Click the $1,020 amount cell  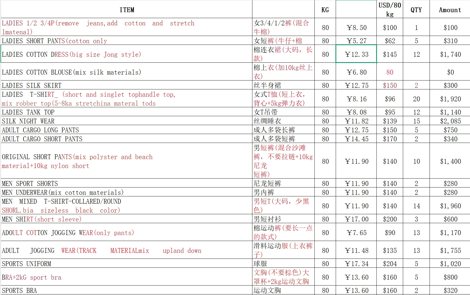point(450,263)
